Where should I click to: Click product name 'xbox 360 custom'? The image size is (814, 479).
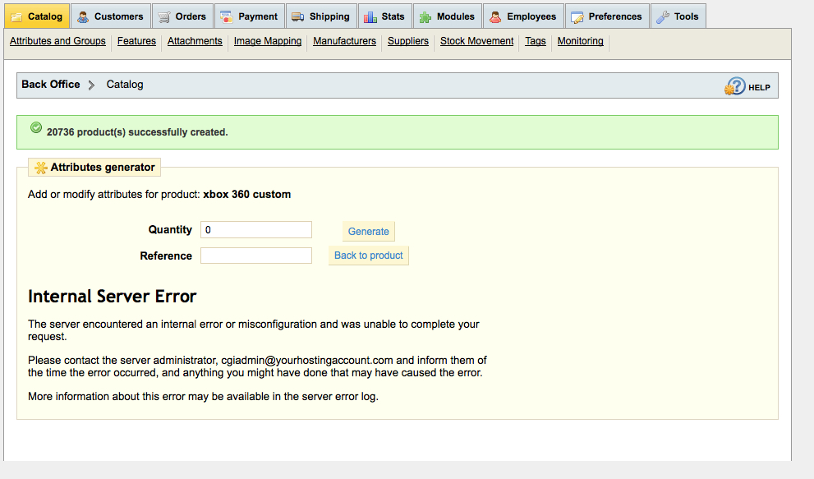pos(246,194)
